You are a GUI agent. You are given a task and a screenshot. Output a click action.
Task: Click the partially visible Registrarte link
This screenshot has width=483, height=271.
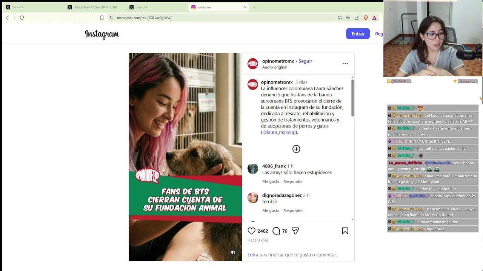[379, 33]
